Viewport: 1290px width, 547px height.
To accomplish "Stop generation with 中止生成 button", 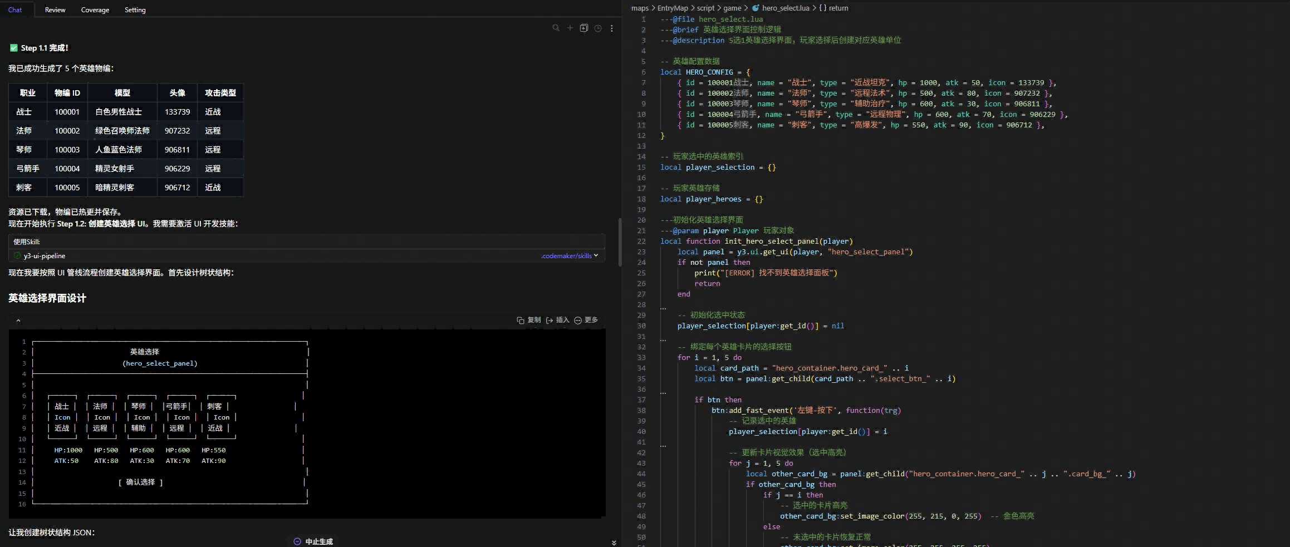I will [x=313, y=541].
